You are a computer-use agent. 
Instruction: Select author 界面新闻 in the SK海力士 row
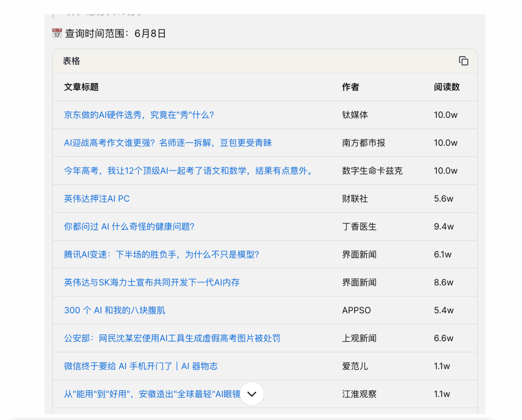(x=359, y=283)
